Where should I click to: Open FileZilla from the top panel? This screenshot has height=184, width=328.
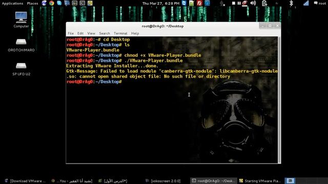199,3
